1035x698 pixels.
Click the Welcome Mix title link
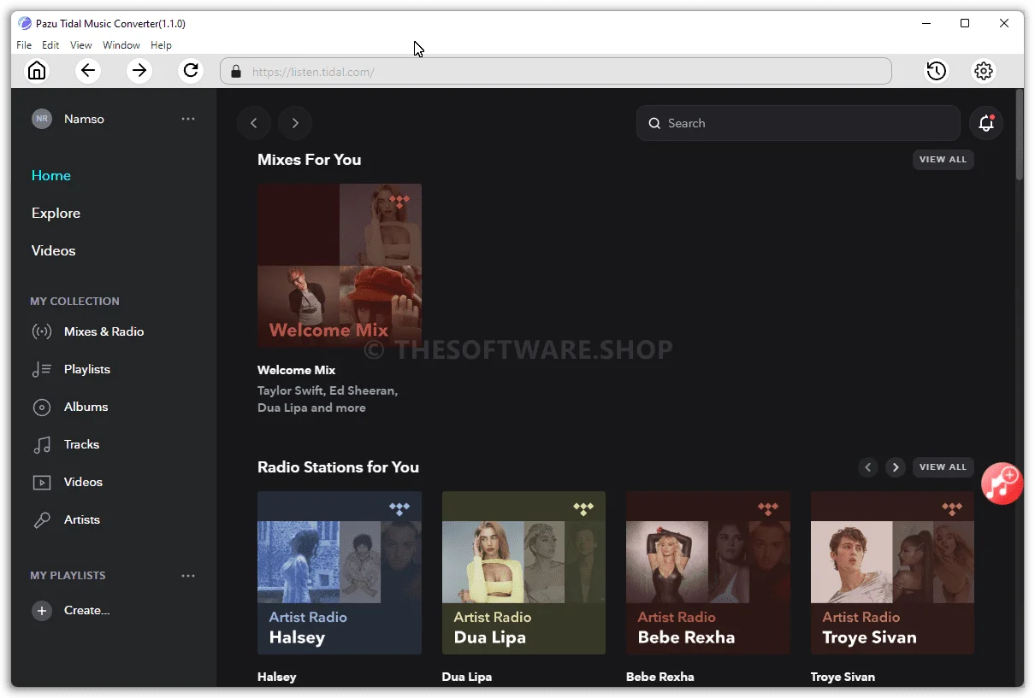[x=296, y=370]
